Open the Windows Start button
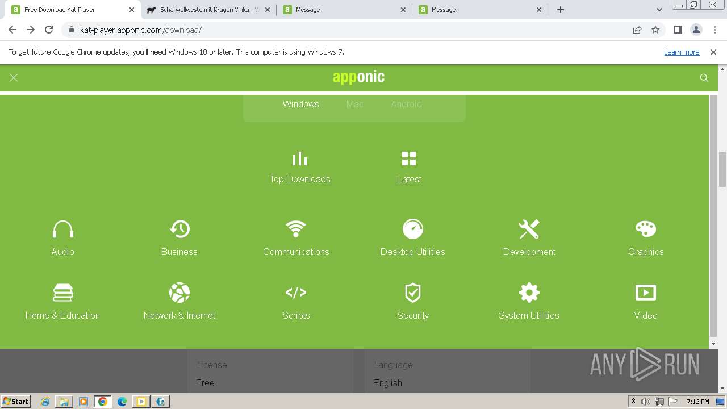727x409 pixels. (x=15, y=401)
